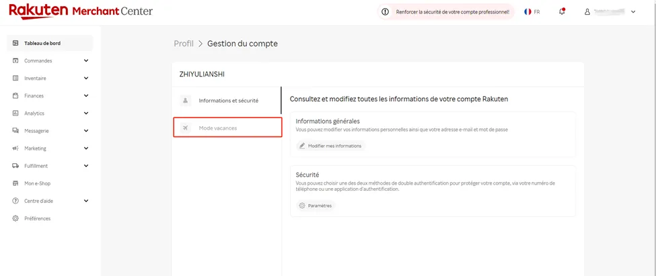656x276 pixels.
Task: Click the Finances menu label
Action: point(34,95)
